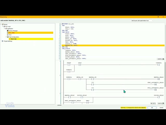Select Library Manager in the tree

pos(13,31)
